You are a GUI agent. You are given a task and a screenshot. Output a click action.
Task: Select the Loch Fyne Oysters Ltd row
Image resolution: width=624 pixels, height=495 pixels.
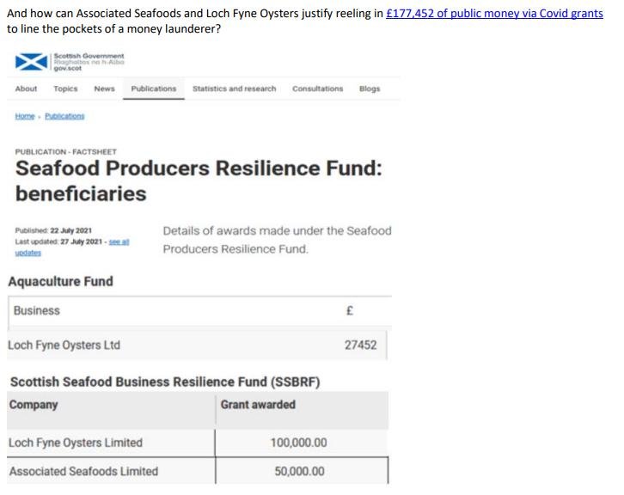coord(64,345)
